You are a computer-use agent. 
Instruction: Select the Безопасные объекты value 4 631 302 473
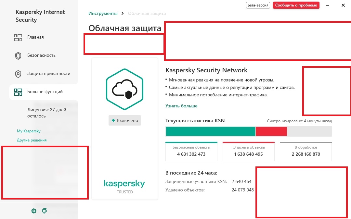pyautogui.click(x=191, y=154)
